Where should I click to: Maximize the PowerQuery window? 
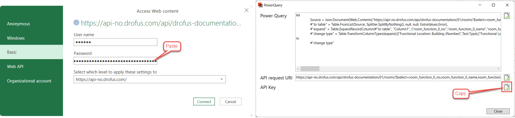coord(493,5)
